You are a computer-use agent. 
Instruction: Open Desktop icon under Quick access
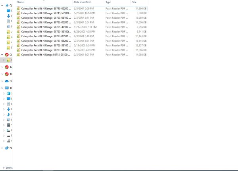pos(8,11)
